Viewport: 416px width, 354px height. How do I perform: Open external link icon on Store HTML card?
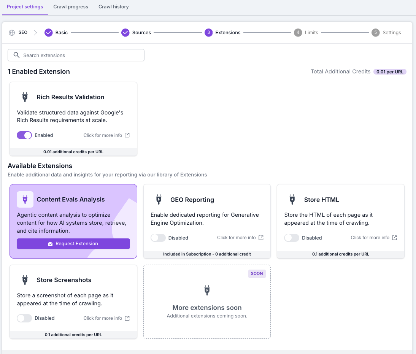[394, 238]
